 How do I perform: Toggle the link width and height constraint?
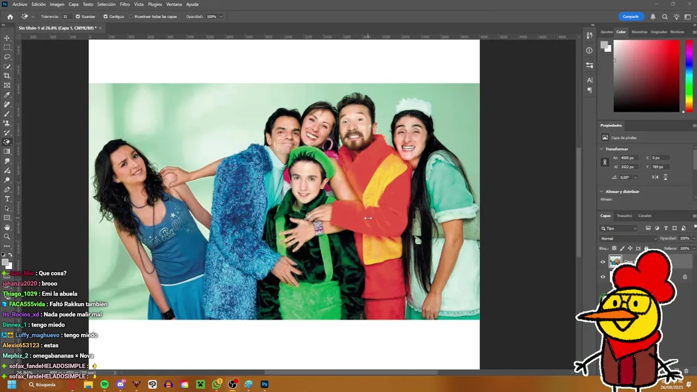[x=604, y=162]
